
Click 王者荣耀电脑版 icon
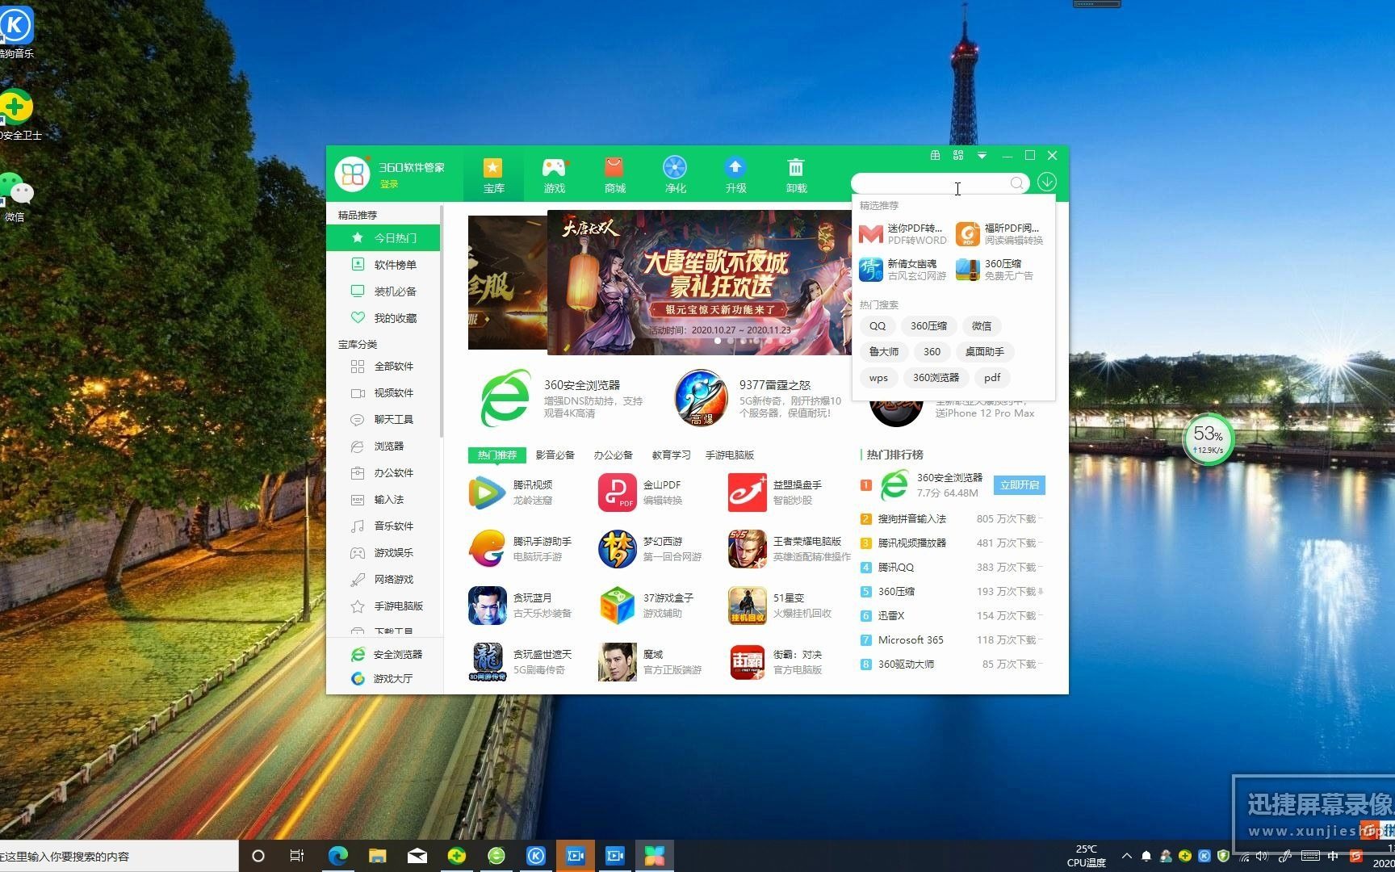tap(748, 549)
